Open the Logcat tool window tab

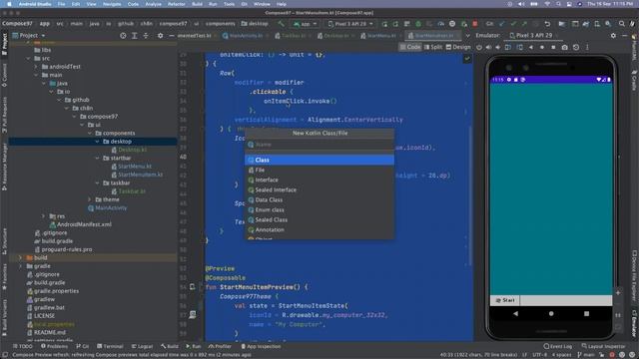tap(142, 346)
